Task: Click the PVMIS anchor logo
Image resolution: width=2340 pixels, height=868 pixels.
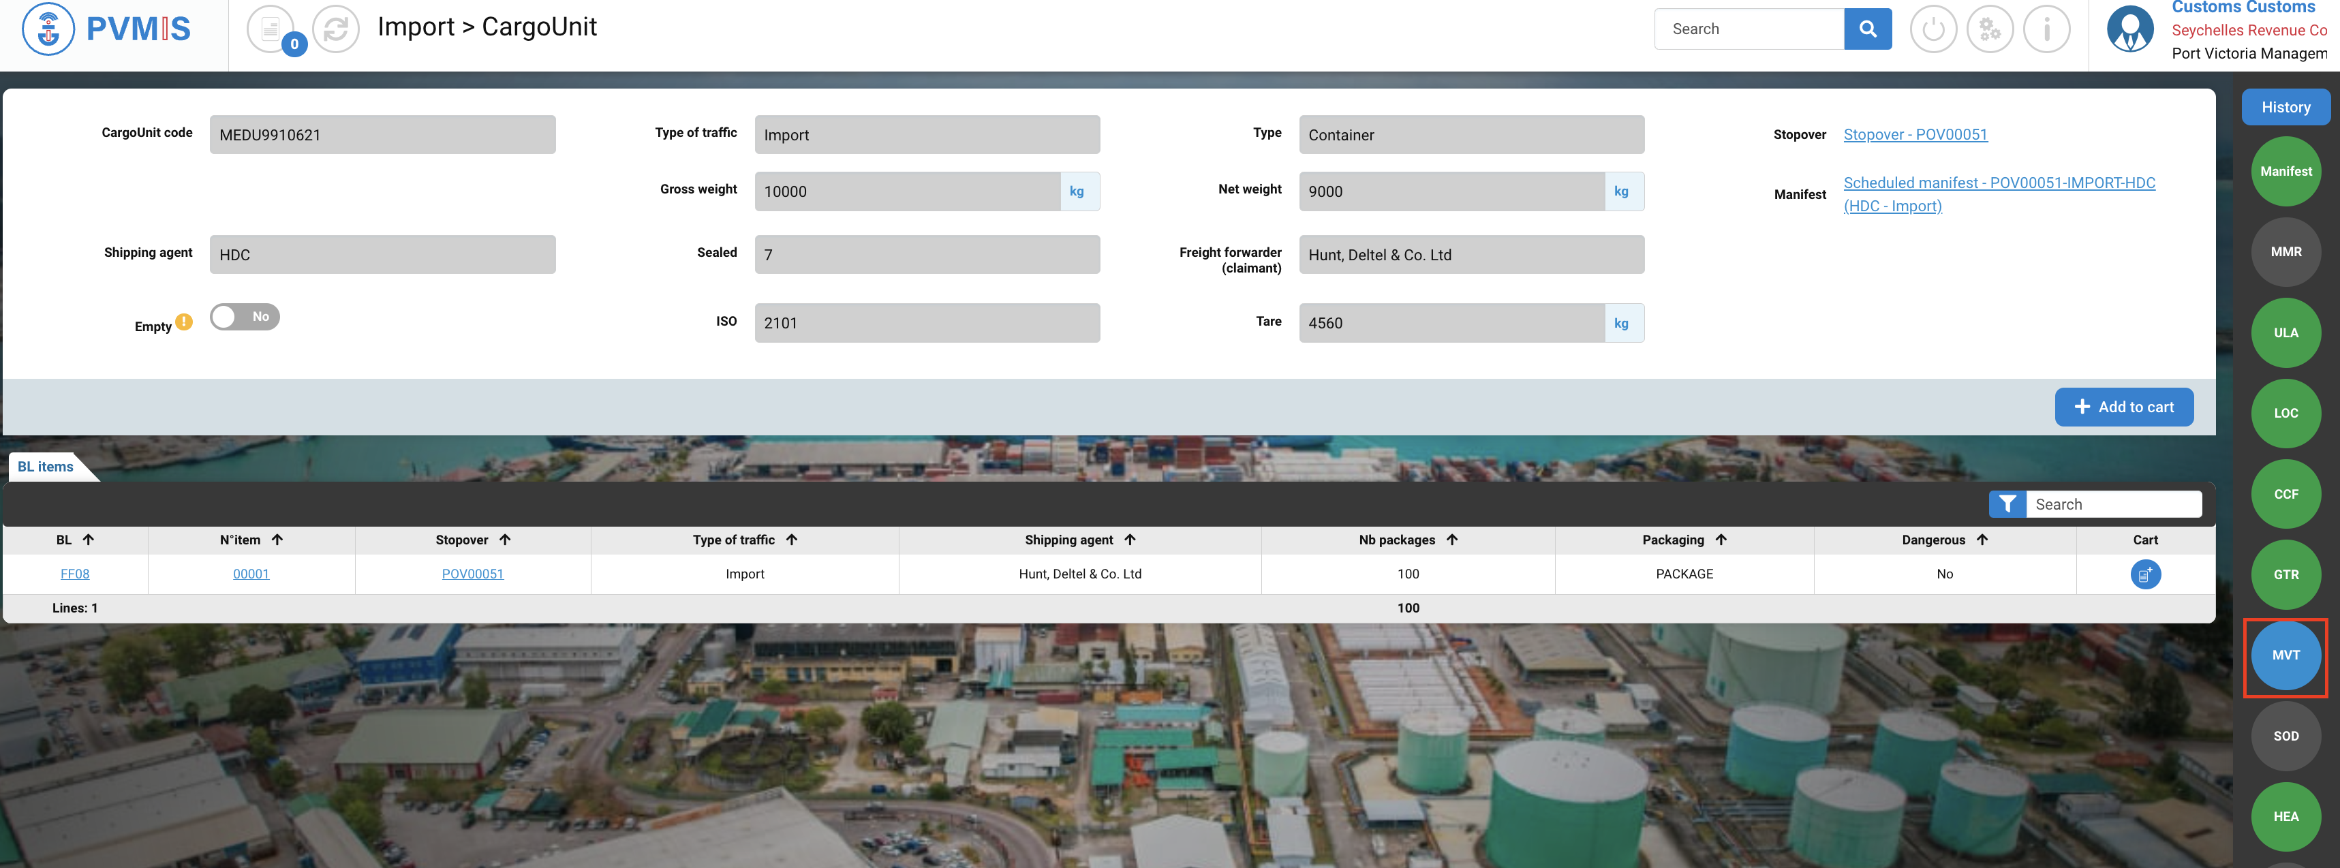Action: (x=47, y=29)
